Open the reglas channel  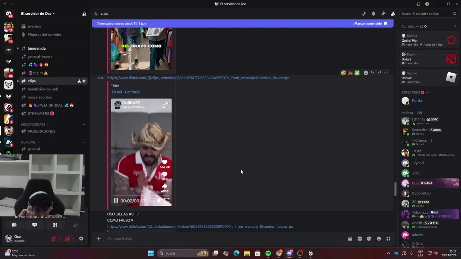click(38, 73)
